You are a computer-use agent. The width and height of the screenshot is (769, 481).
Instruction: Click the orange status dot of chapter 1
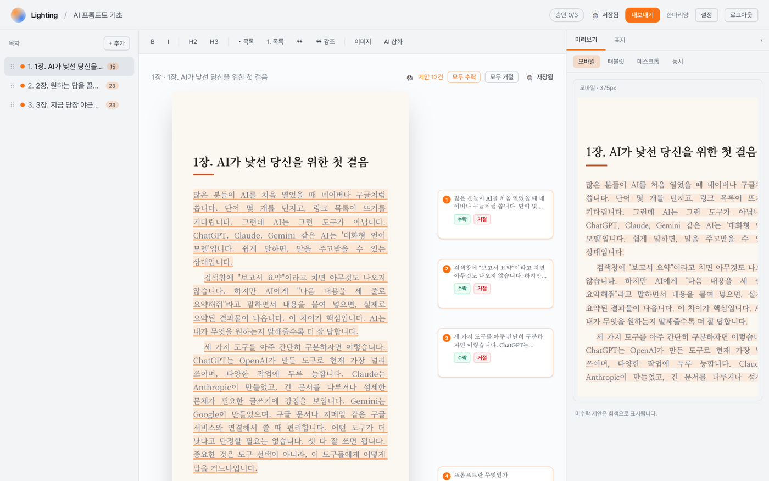(23, 67)
